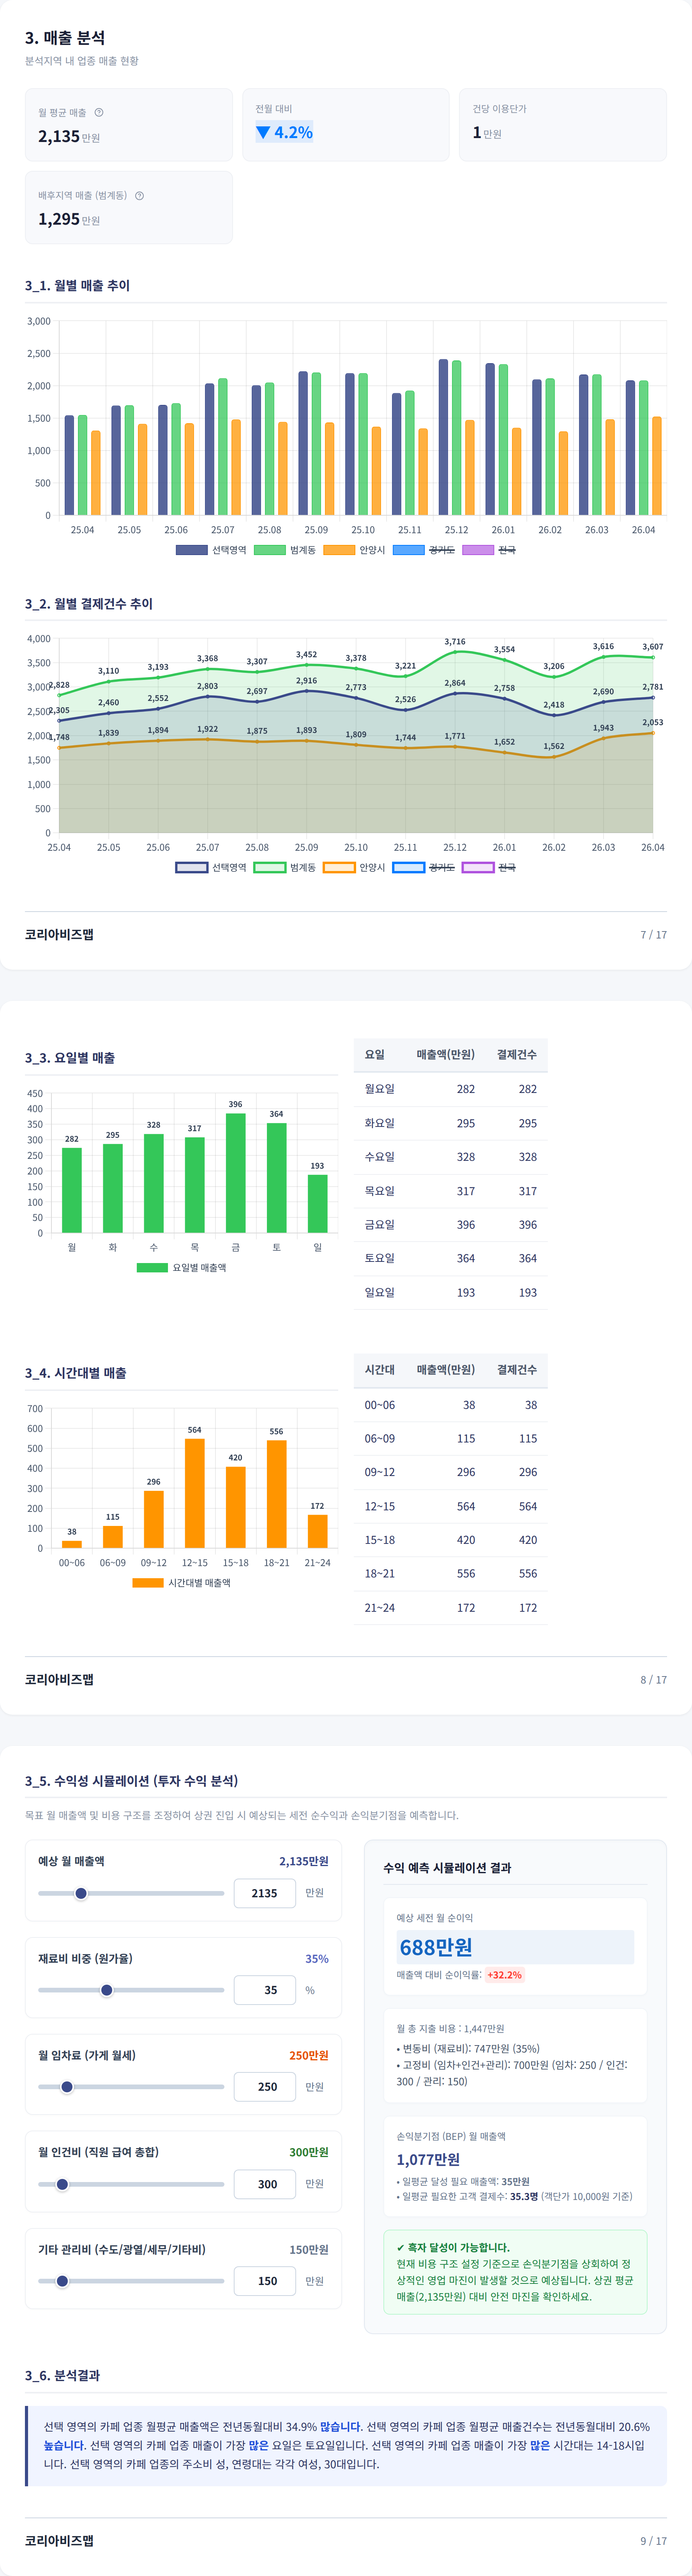Enable struck-through 경기도 legend in 월별 매출 추이 chart
The width and height of the screenshot is (692, 2576).
(x=424, y=550)
